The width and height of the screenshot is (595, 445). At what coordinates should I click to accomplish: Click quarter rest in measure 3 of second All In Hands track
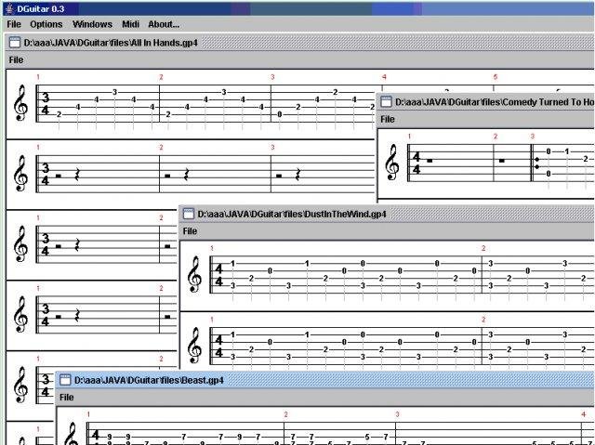297,175
